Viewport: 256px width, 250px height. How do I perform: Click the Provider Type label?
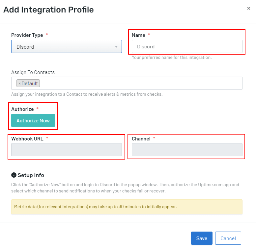(27, 35)
